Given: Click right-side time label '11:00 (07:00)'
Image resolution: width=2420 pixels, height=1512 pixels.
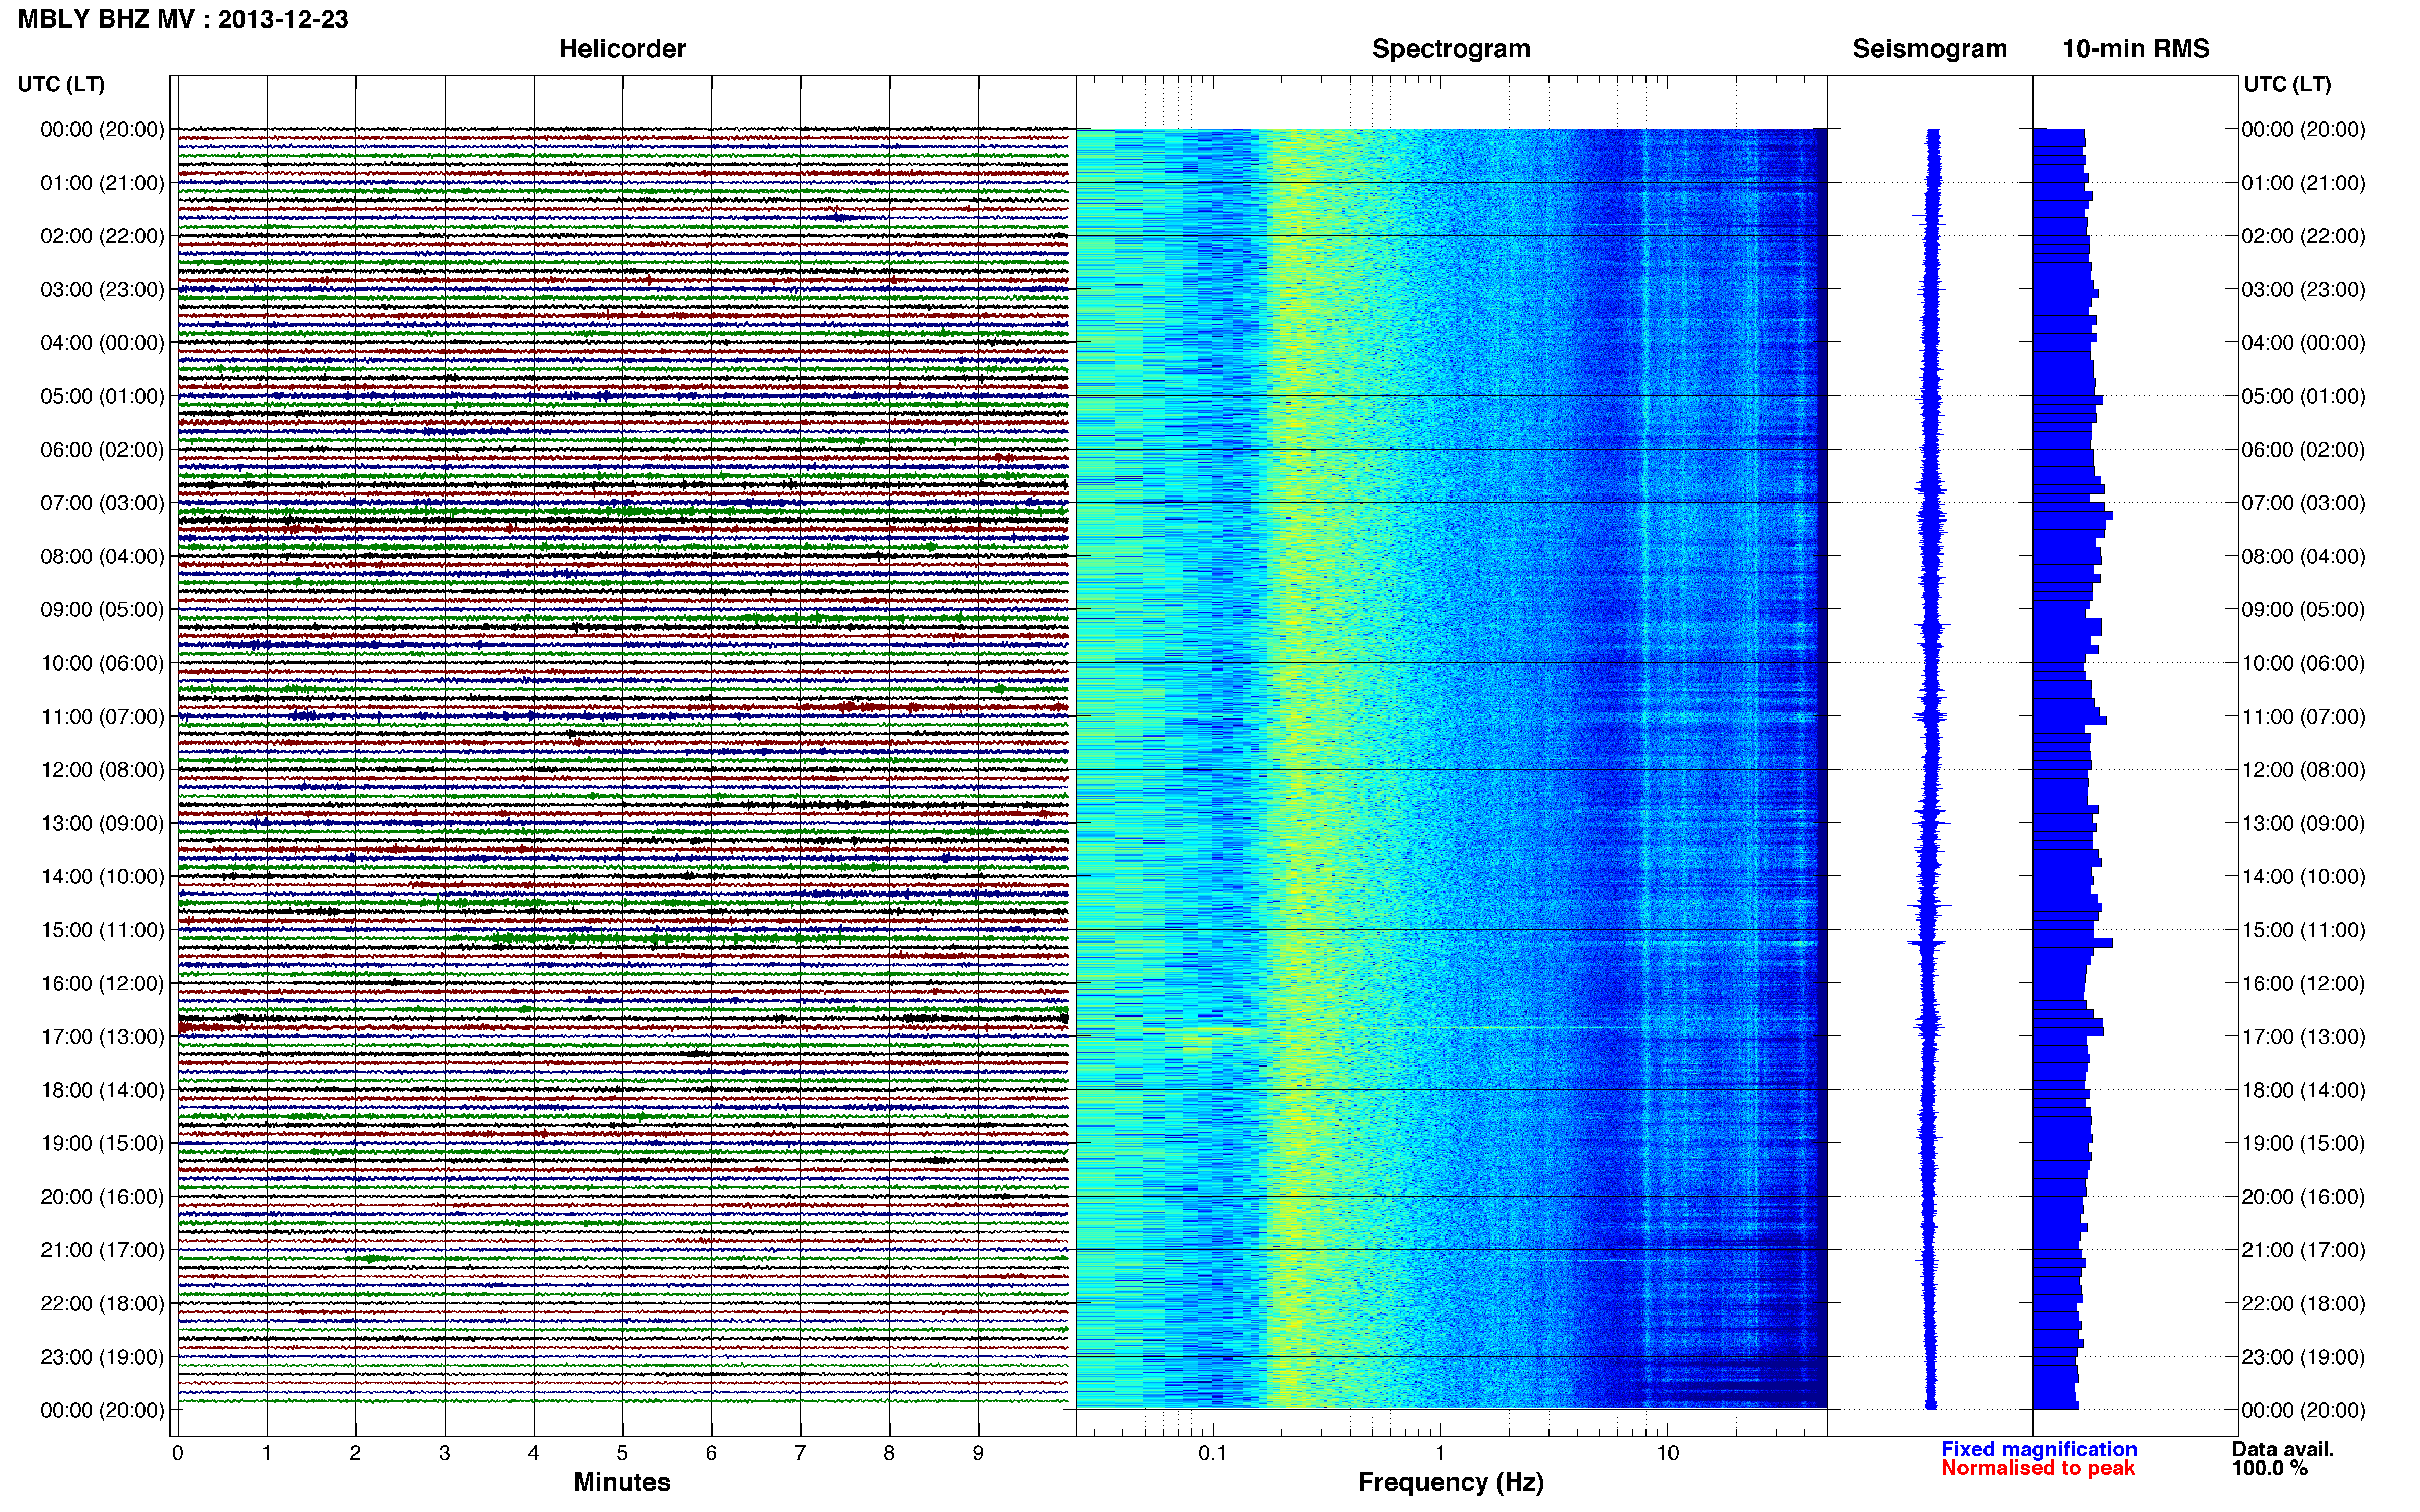Looking at the screenshot, I should tap(2304, 716).
